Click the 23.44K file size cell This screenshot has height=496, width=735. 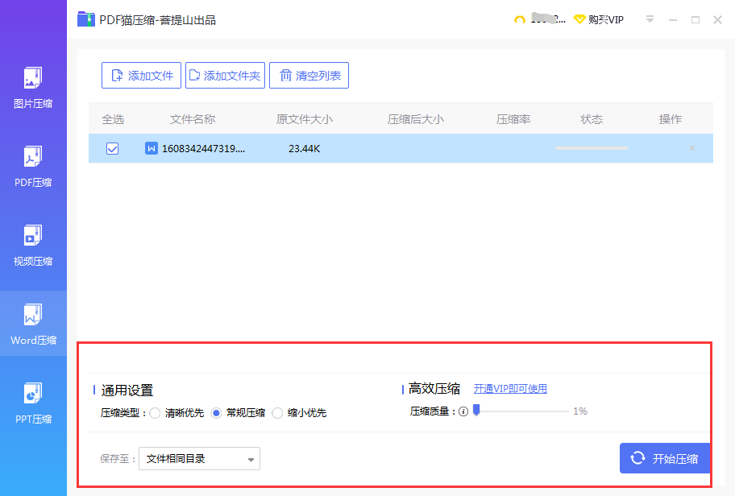point(304,149)
